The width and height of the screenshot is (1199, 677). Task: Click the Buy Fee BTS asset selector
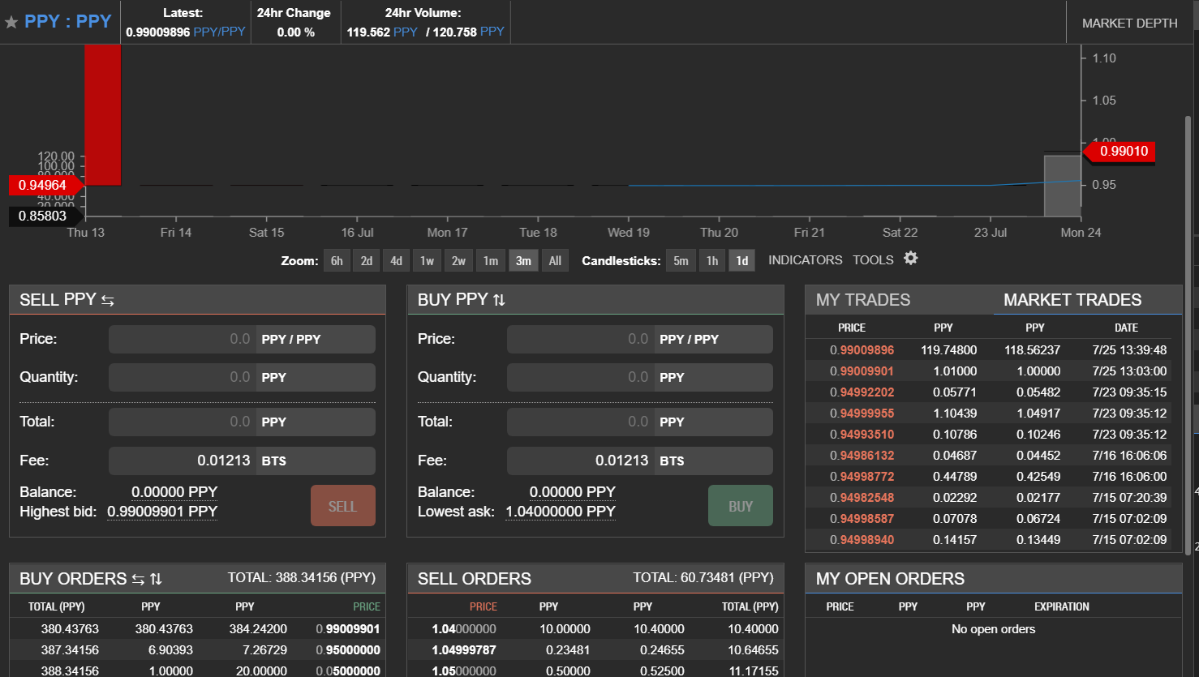click(714, 461)
